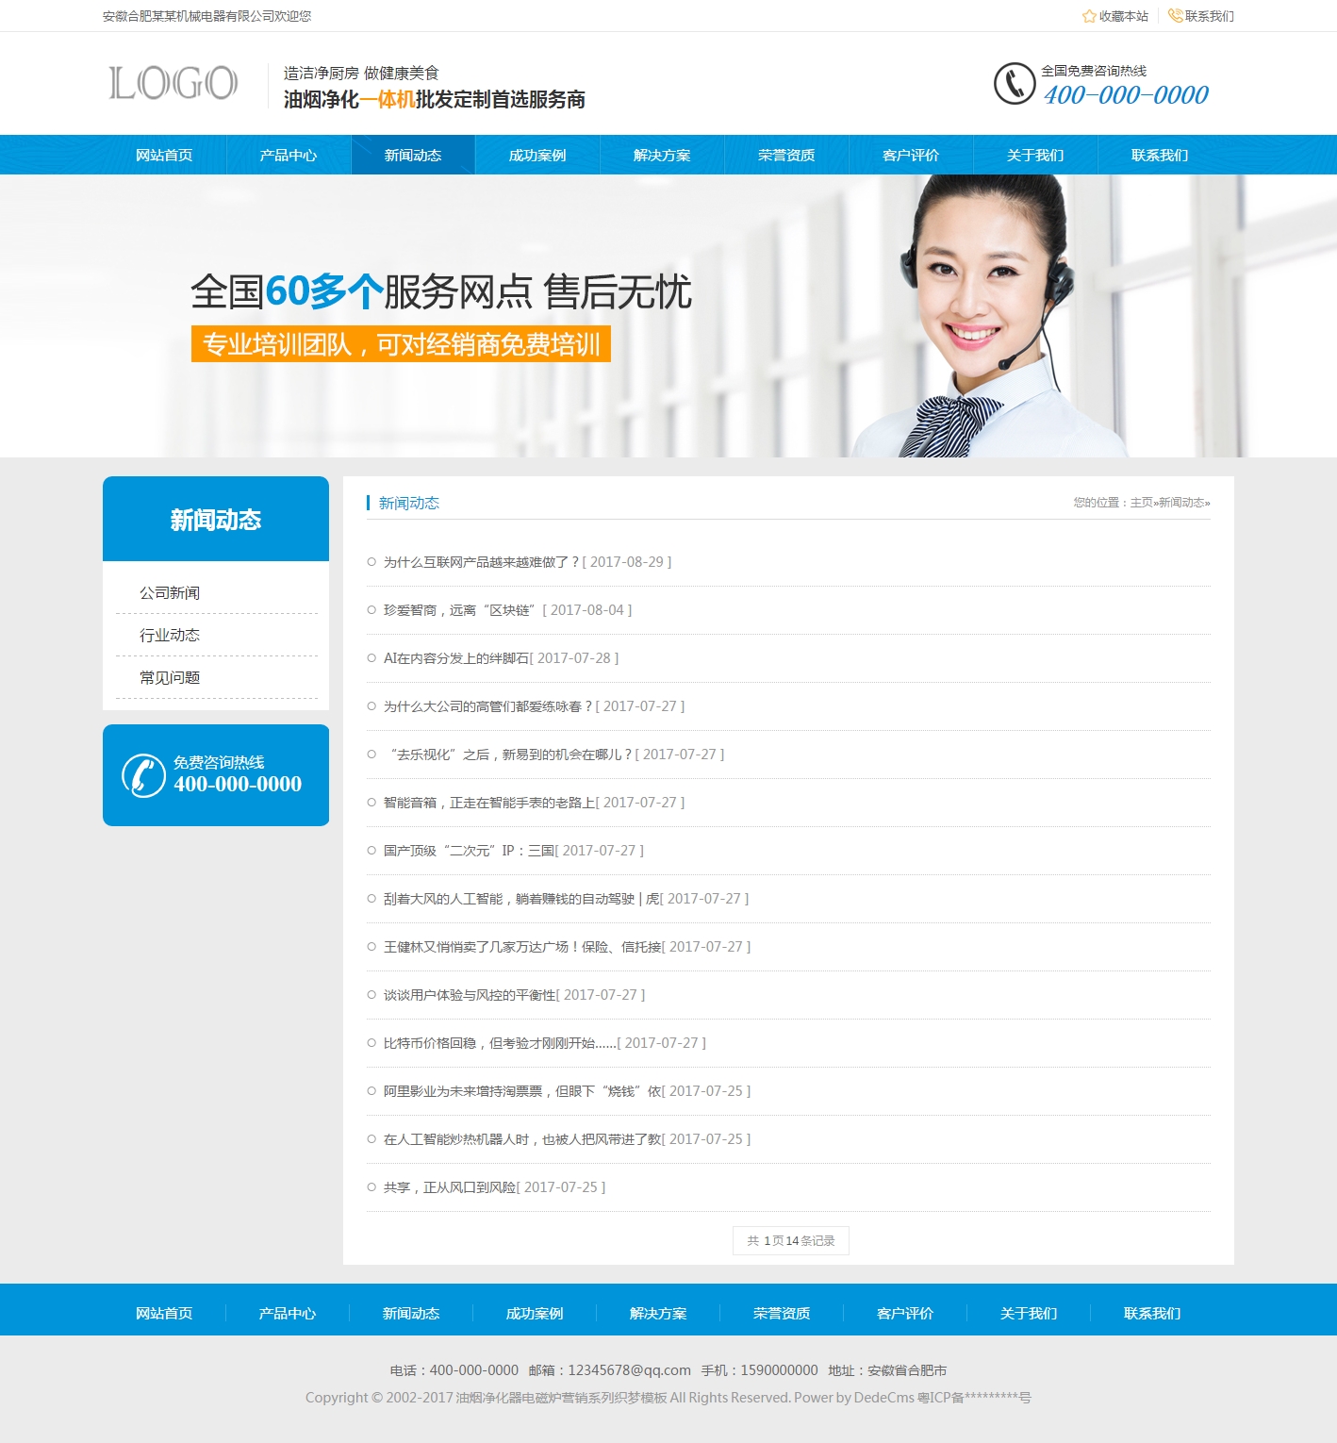Open the 常见问题 sidebar category
This screenshot has height=1443, width=1337.
[x=170, y=678]
